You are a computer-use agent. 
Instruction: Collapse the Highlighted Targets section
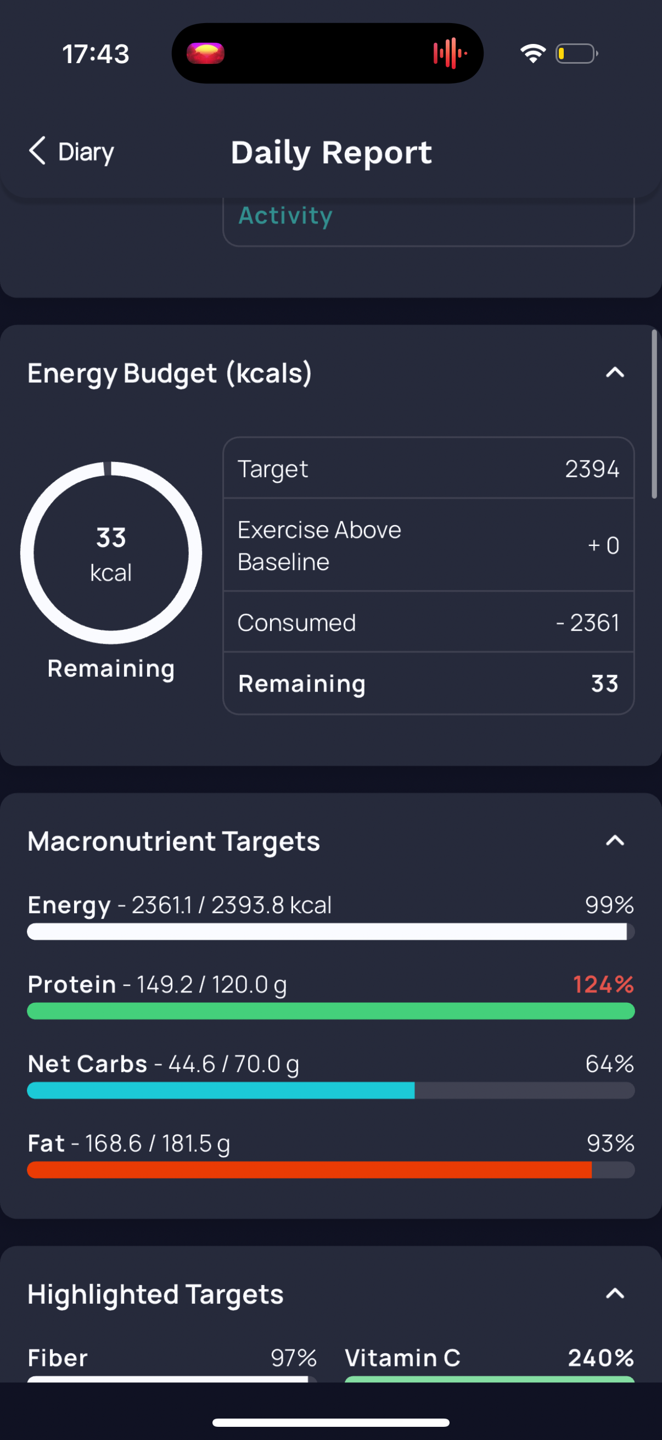614,1293
